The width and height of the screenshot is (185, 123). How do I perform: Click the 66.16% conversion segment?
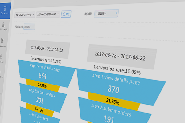click(39, 110)
